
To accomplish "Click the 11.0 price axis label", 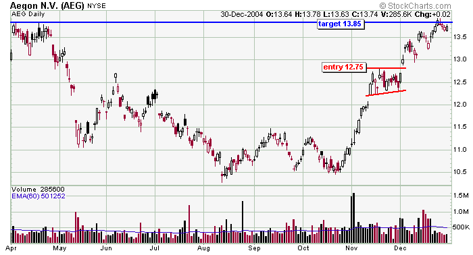I will 460,150.
